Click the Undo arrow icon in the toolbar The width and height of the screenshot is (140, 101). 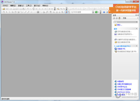click(x=28, y=9)
